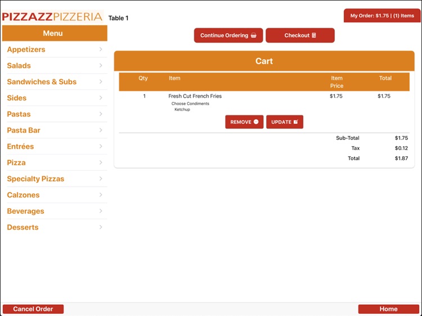The width and height of the screenshot is (422, 316).
Task: Click the Qty column header
Action: pos(143,78)
